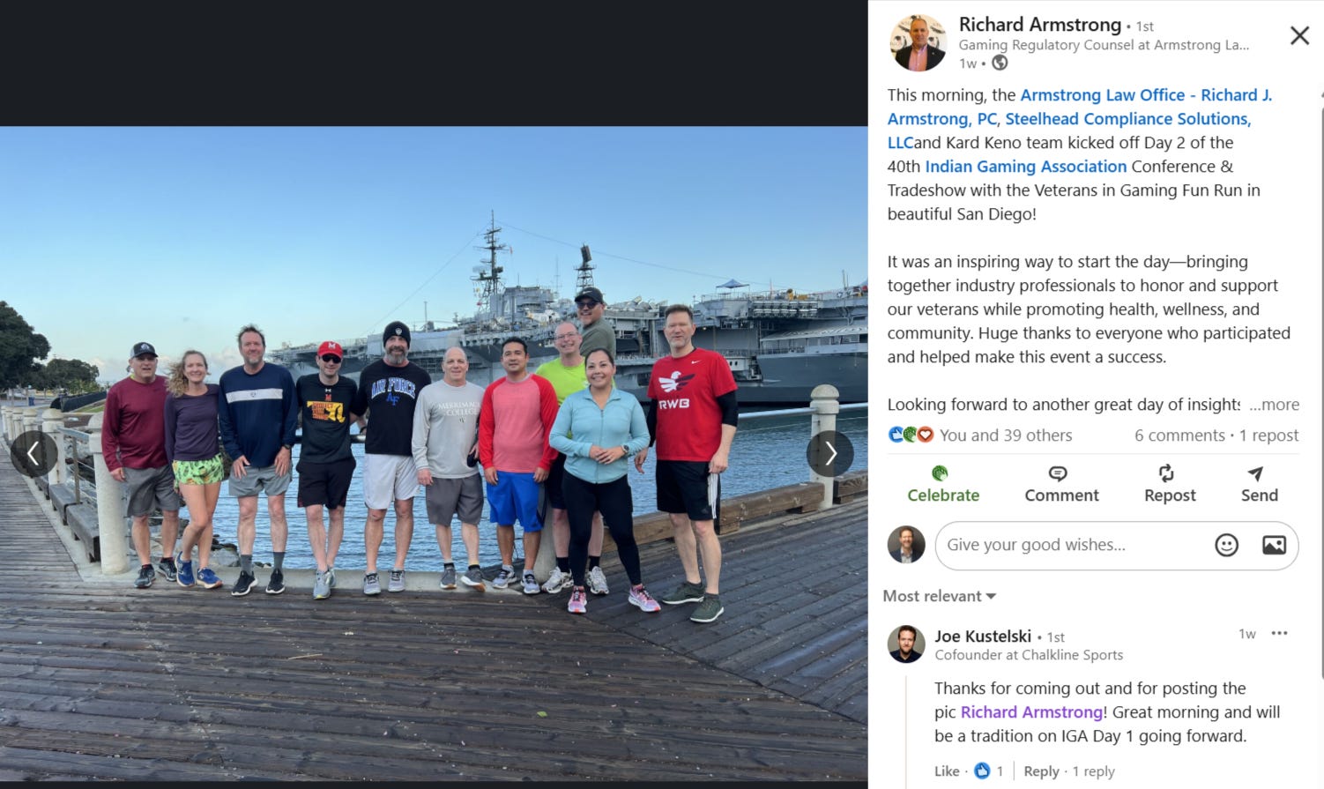Click the Comment action button

[1061, 484]
